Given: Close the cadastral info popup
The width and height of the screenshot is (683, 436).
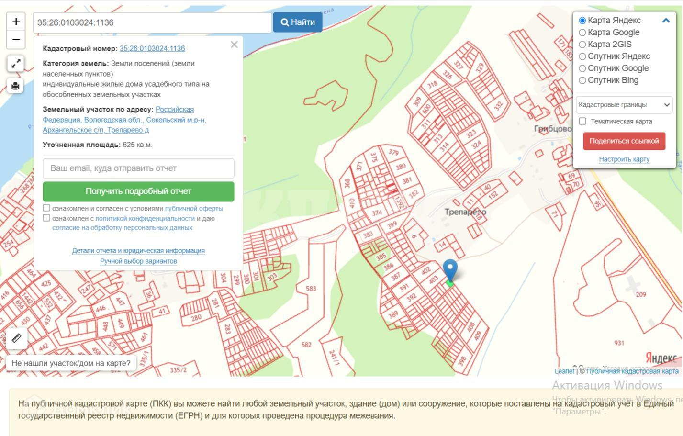Looking at the screenshot, I should tap(234, 45).
